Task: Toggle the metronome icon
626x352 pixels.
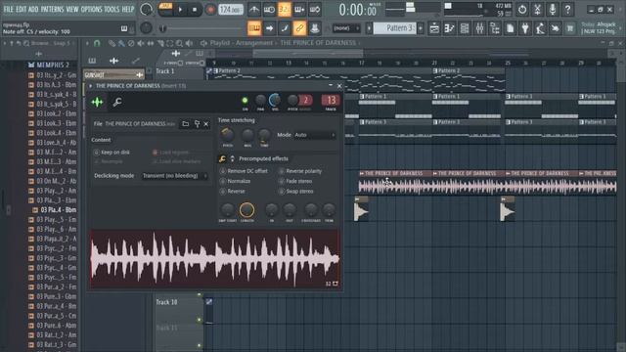Action: [254, 9]
